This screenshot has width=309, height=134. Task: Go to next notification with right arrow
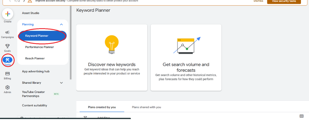pyautogui.click(x=24, y=1)
